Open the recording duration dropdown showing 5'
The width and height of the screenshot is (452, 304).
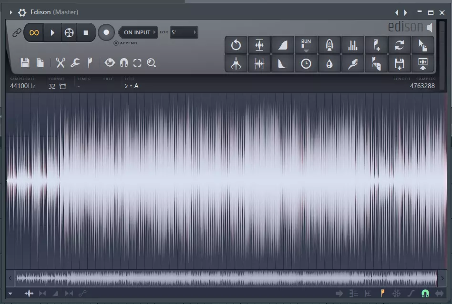[x=184, y=32]
